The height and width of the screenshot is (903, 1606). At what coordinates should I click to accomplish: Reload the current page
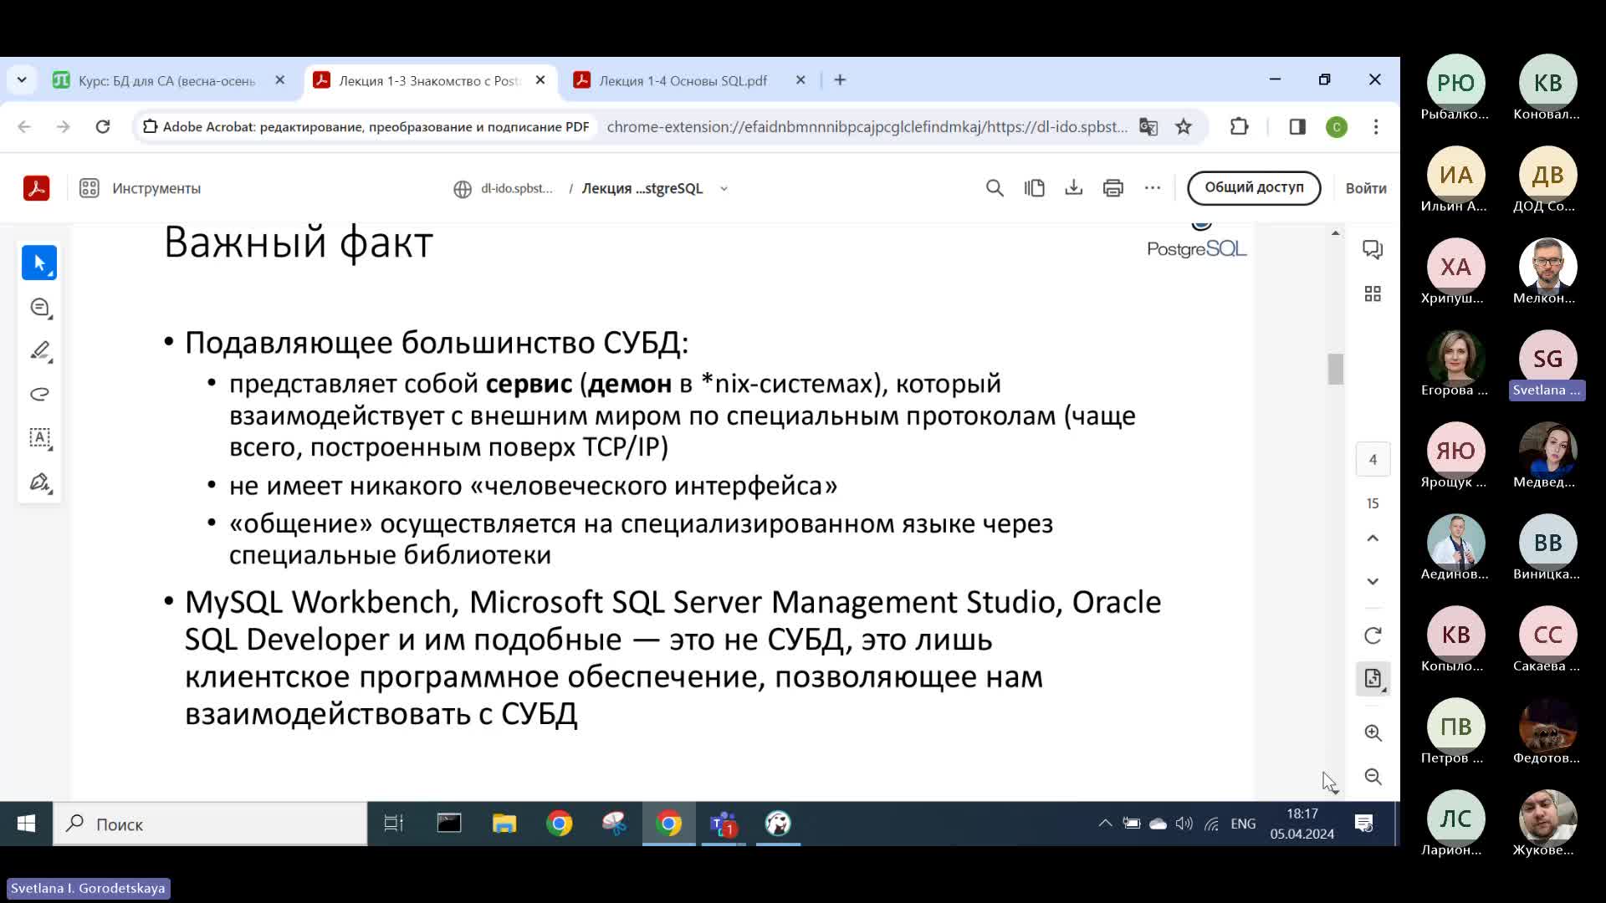tap(102, 127)
